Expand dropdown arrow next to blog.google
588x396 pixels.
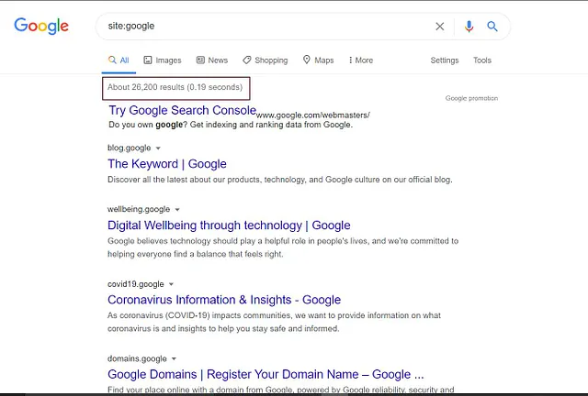(158, 148)
